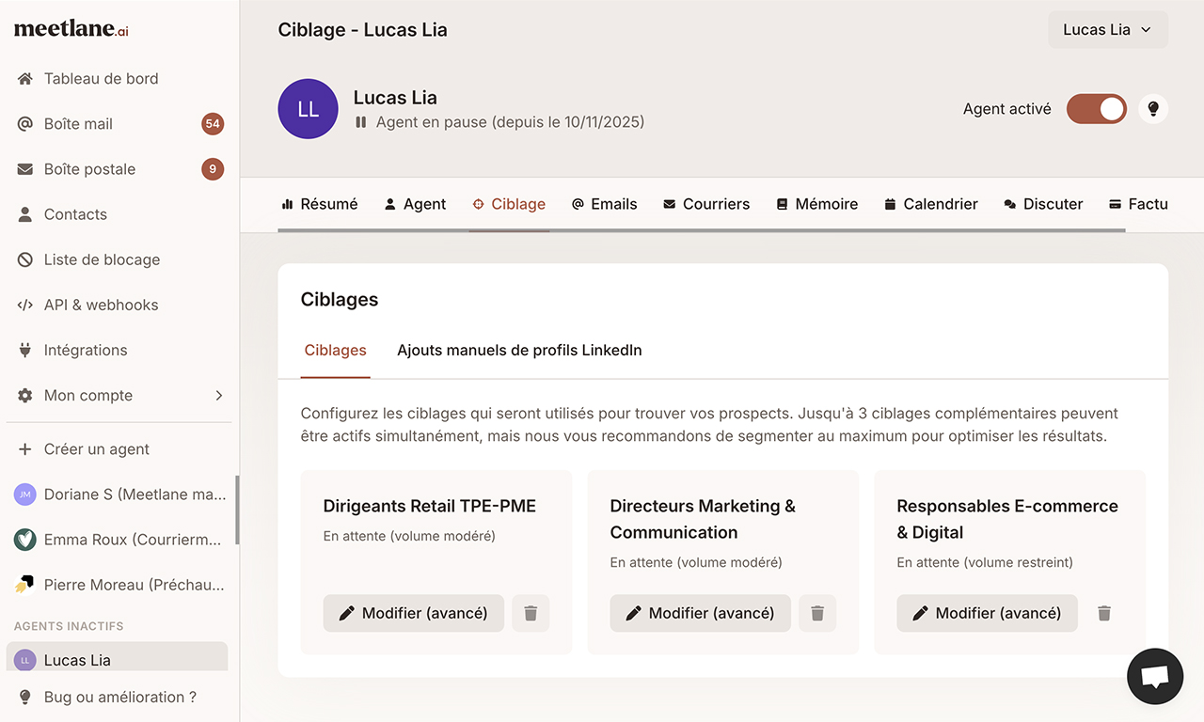Delete the Dirigeants Retail TPE-PME ciblage
Screen dimensions: 1204x722
coord(531,612)
